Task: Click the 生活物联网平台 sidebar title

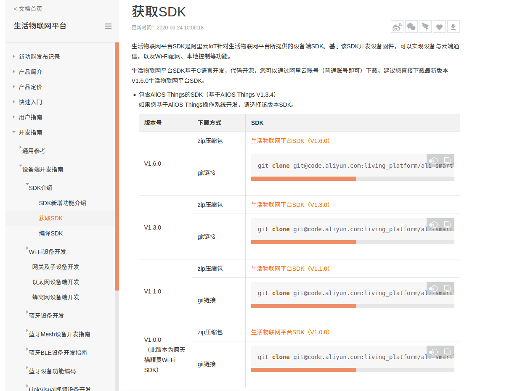Action: coord(40,26)
